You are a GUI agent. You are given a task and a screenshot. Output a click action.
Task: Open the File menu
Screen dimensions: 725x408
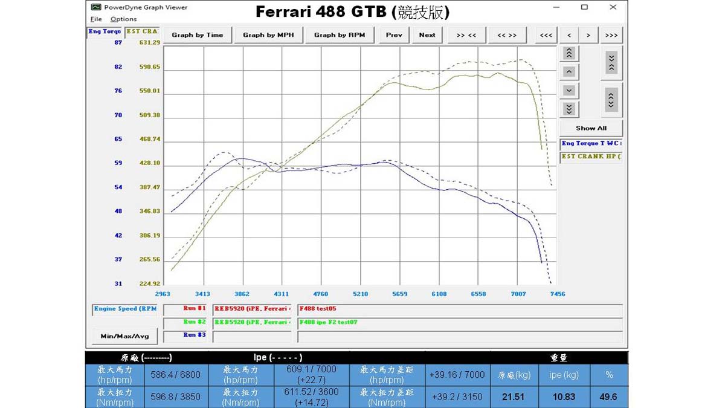96,19
